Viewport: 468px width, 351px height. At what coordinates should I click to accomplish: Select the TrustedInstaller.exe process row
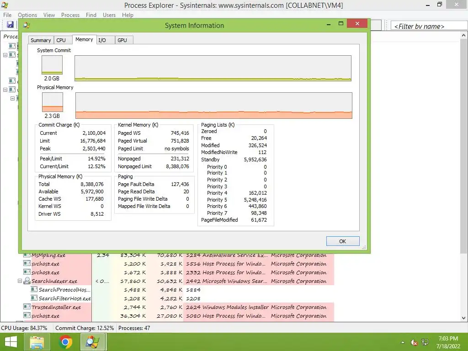[179, 307]
